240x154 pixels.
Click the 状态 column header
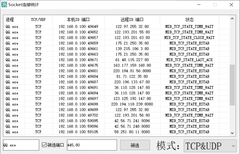coord(189,20)
